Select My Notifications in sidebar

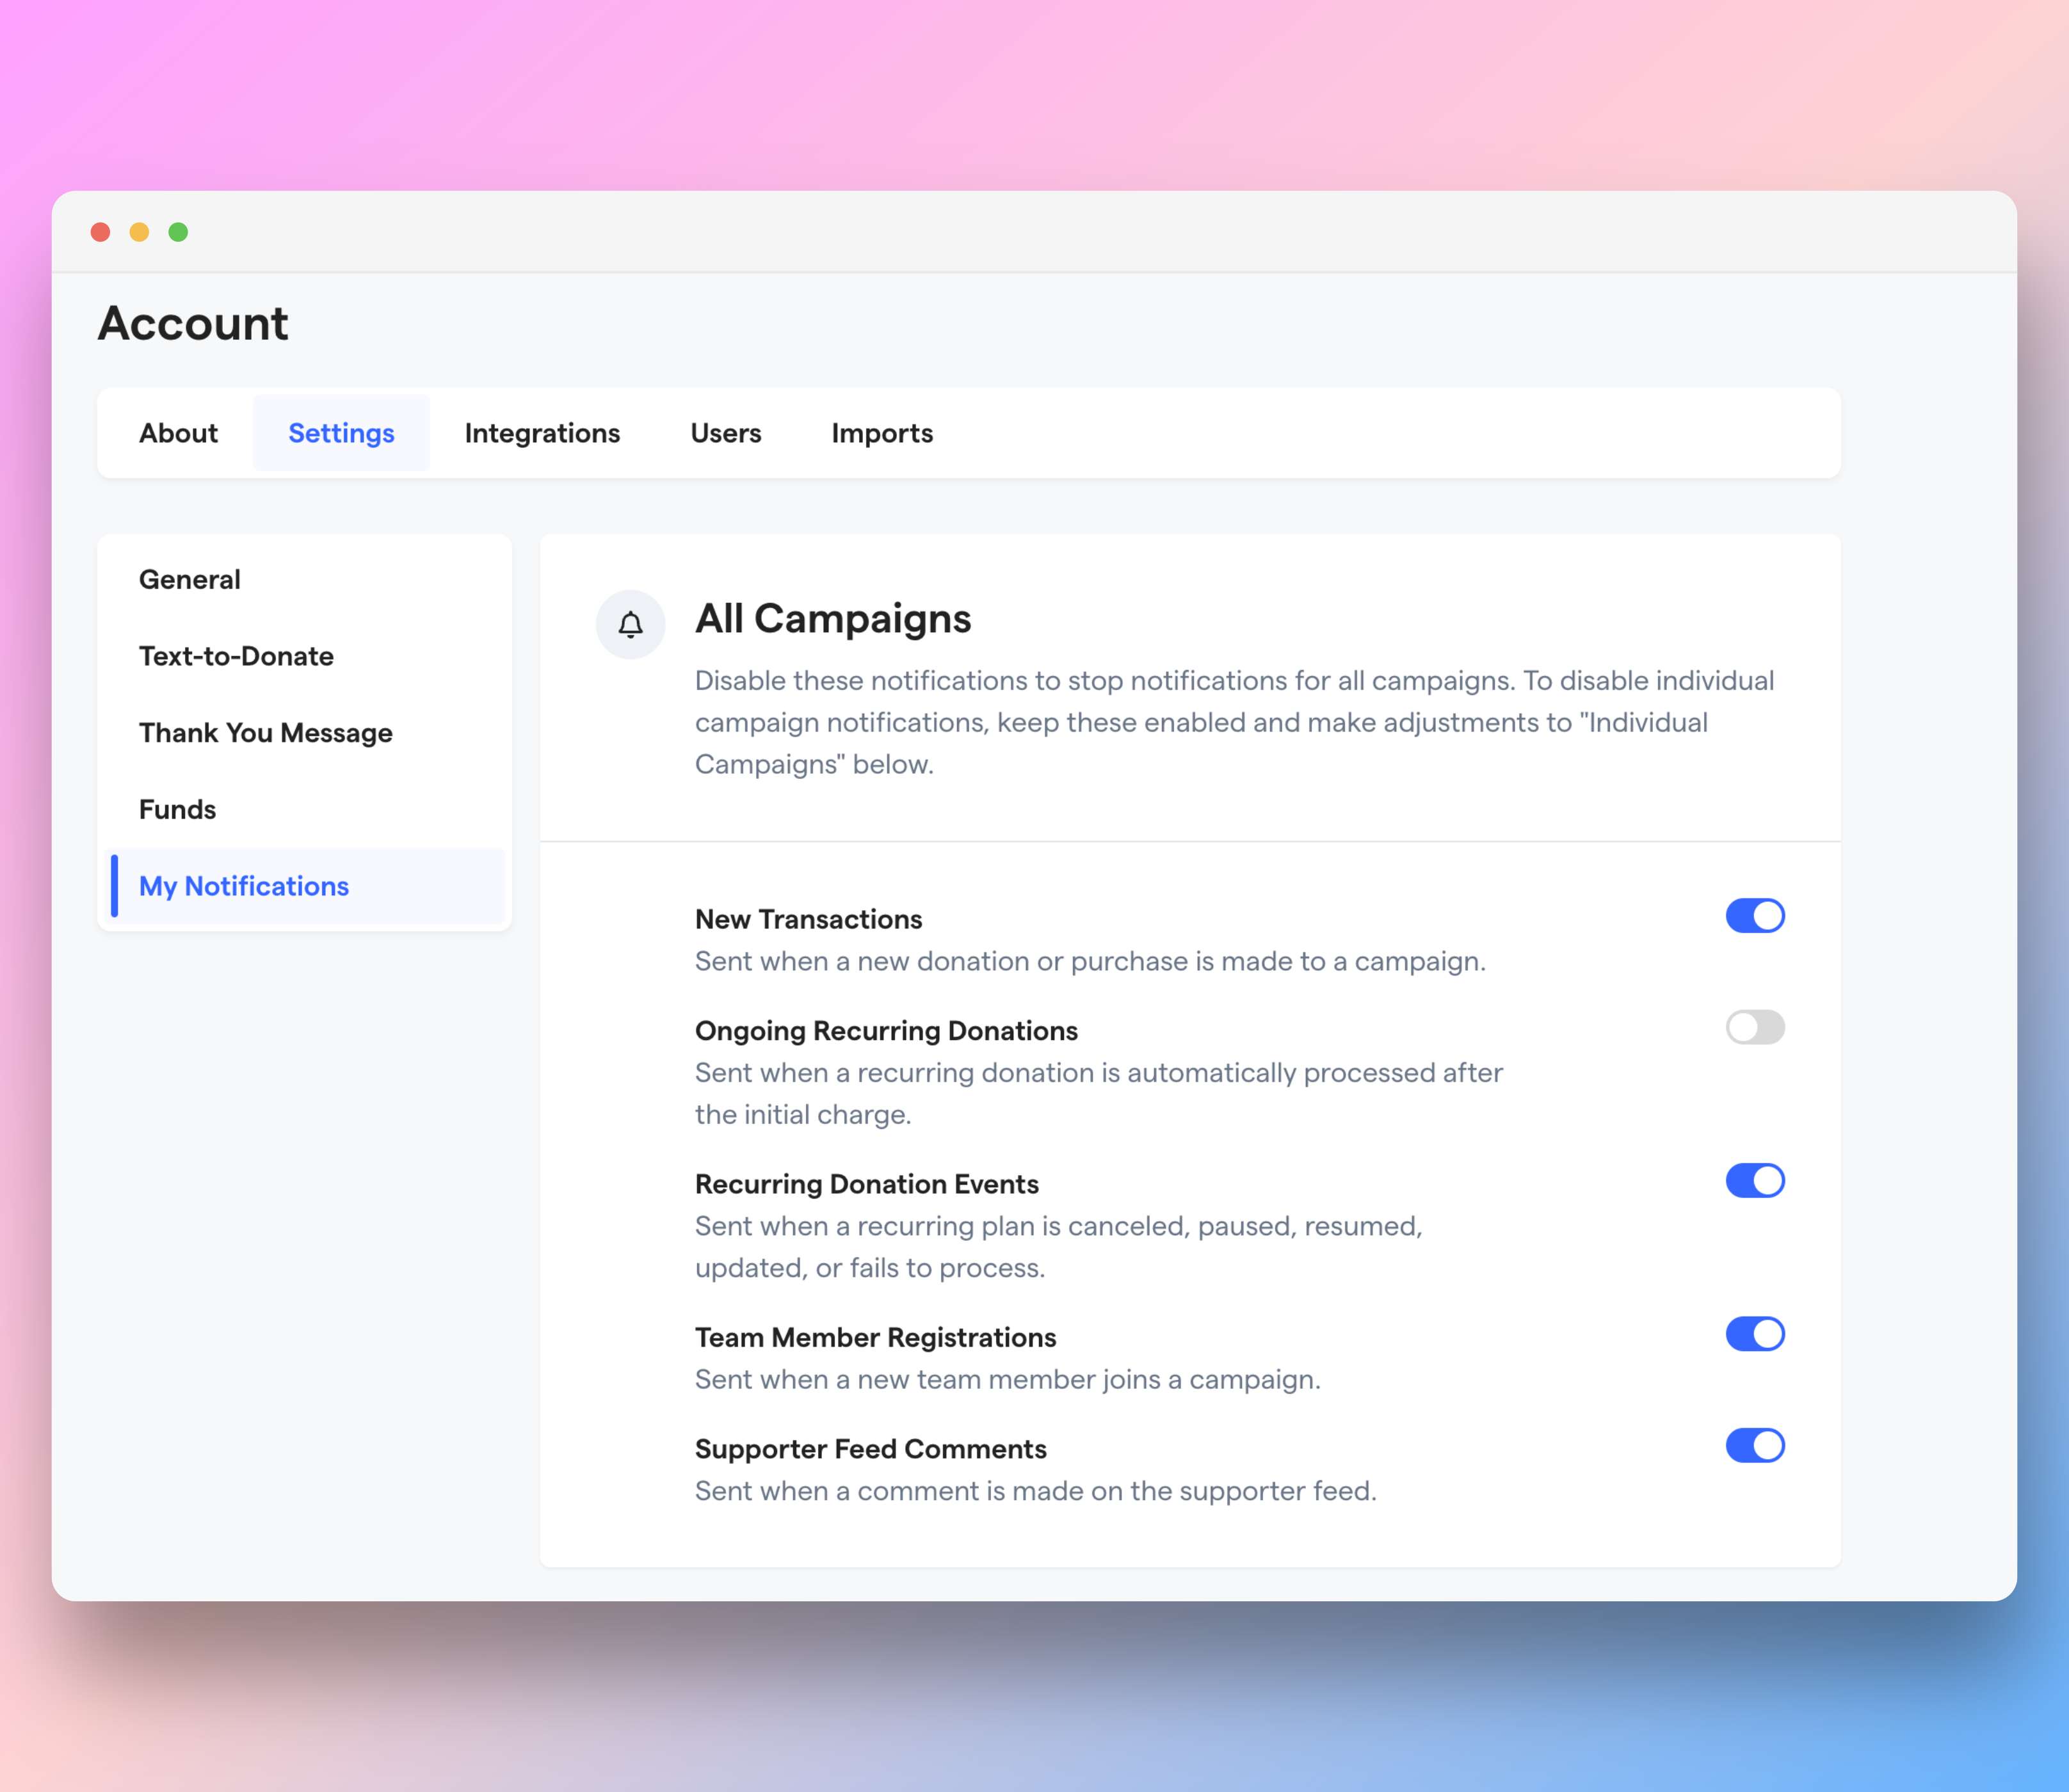305,886
